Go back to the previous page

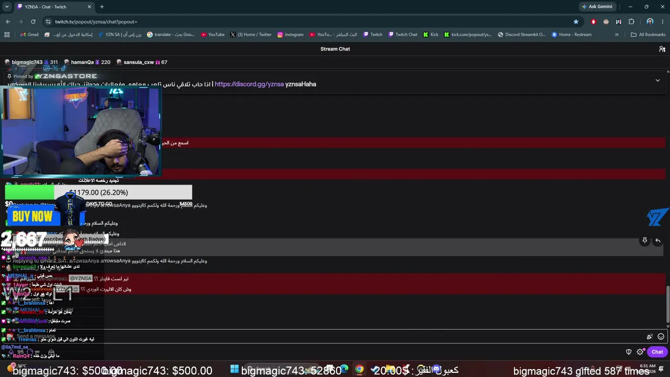pyautogui.click(x=8, y=21)
